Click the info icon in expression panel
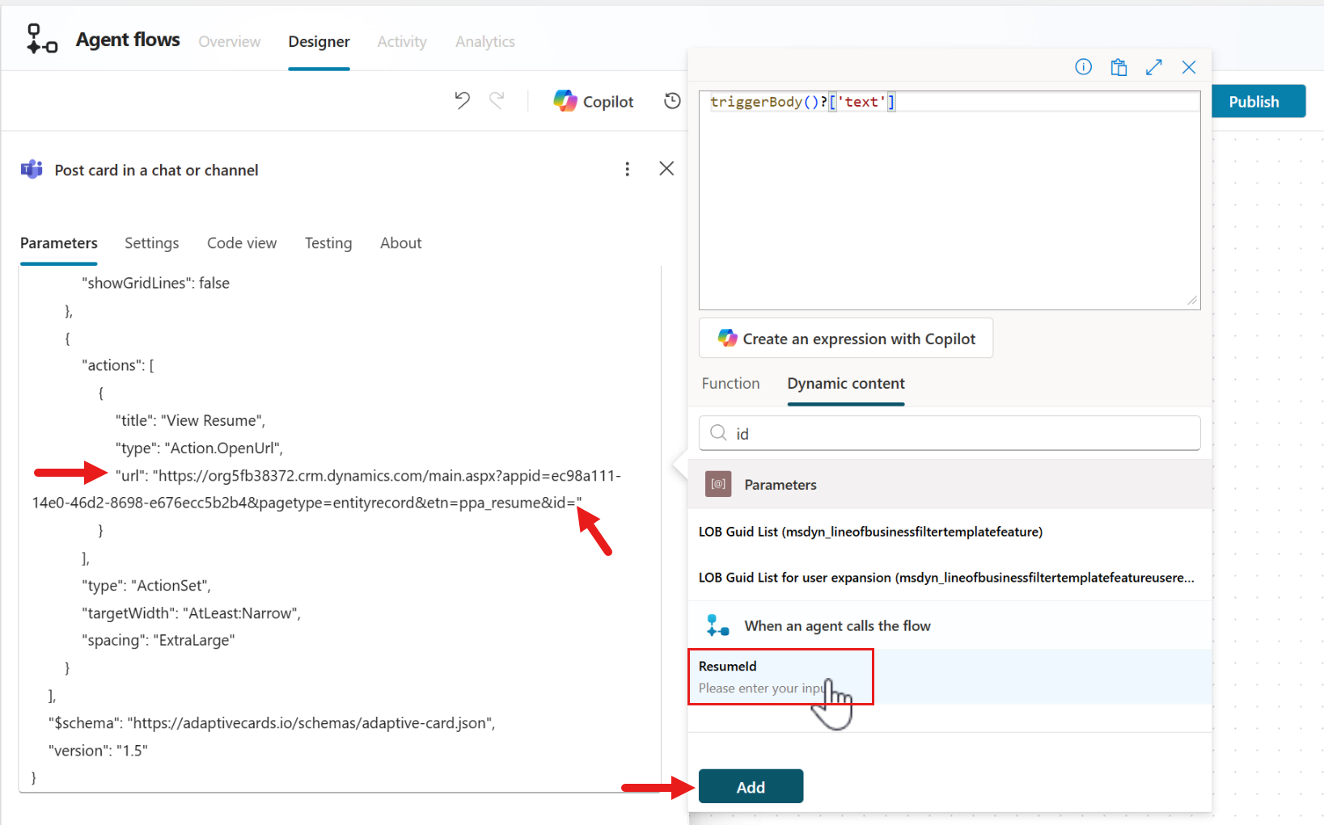Viewport: 1324px width, 825px height. [x=1083, y=67]
